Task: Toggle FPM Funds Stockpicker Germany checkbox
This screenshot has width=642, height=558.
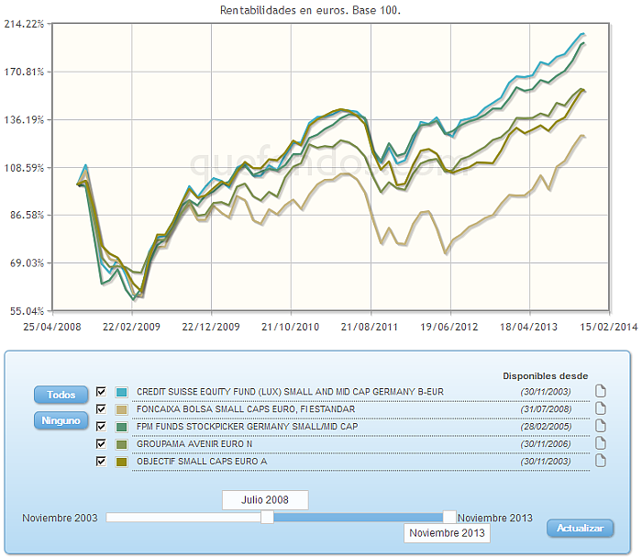Action: [101, 427]
